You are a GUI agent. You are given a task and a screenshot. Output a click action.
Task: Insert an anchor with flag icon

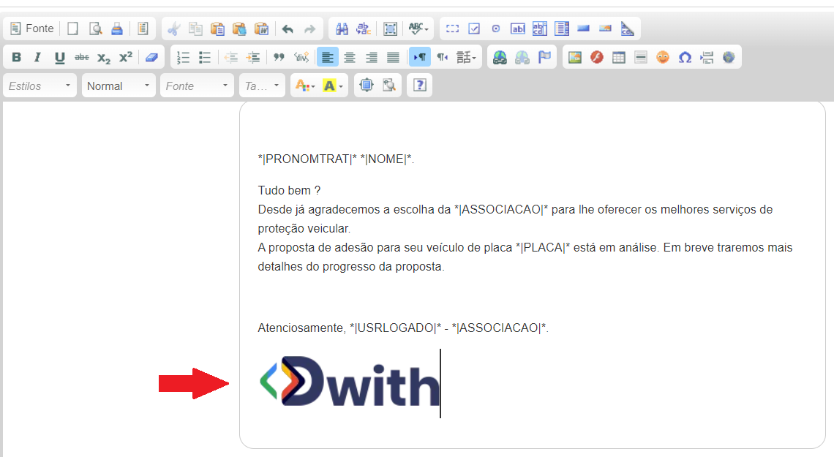[544, 57]
